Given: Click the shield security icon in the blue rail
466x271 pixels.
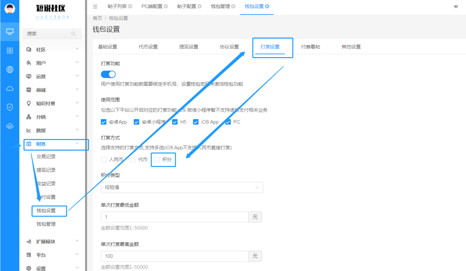Looking at the screenshot, I should pyautogui.click(x=9, y=107).
